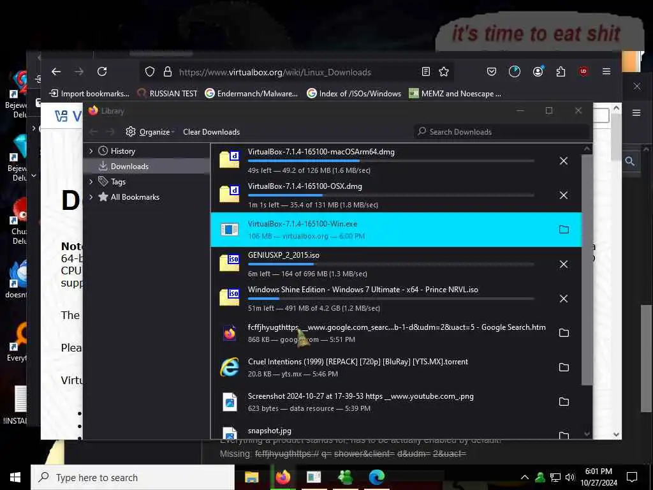Open Microsoft Edge from taskbar

coord(376,477)
